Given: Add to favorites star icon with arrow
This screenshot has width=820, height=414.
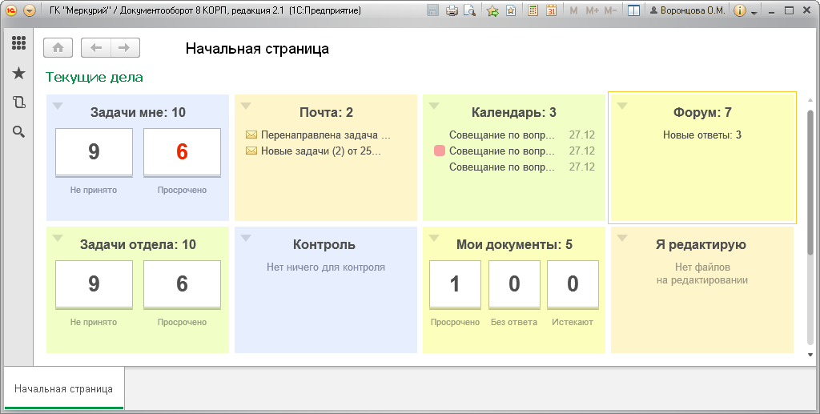Looking at the screenshot, I should 492,10.
